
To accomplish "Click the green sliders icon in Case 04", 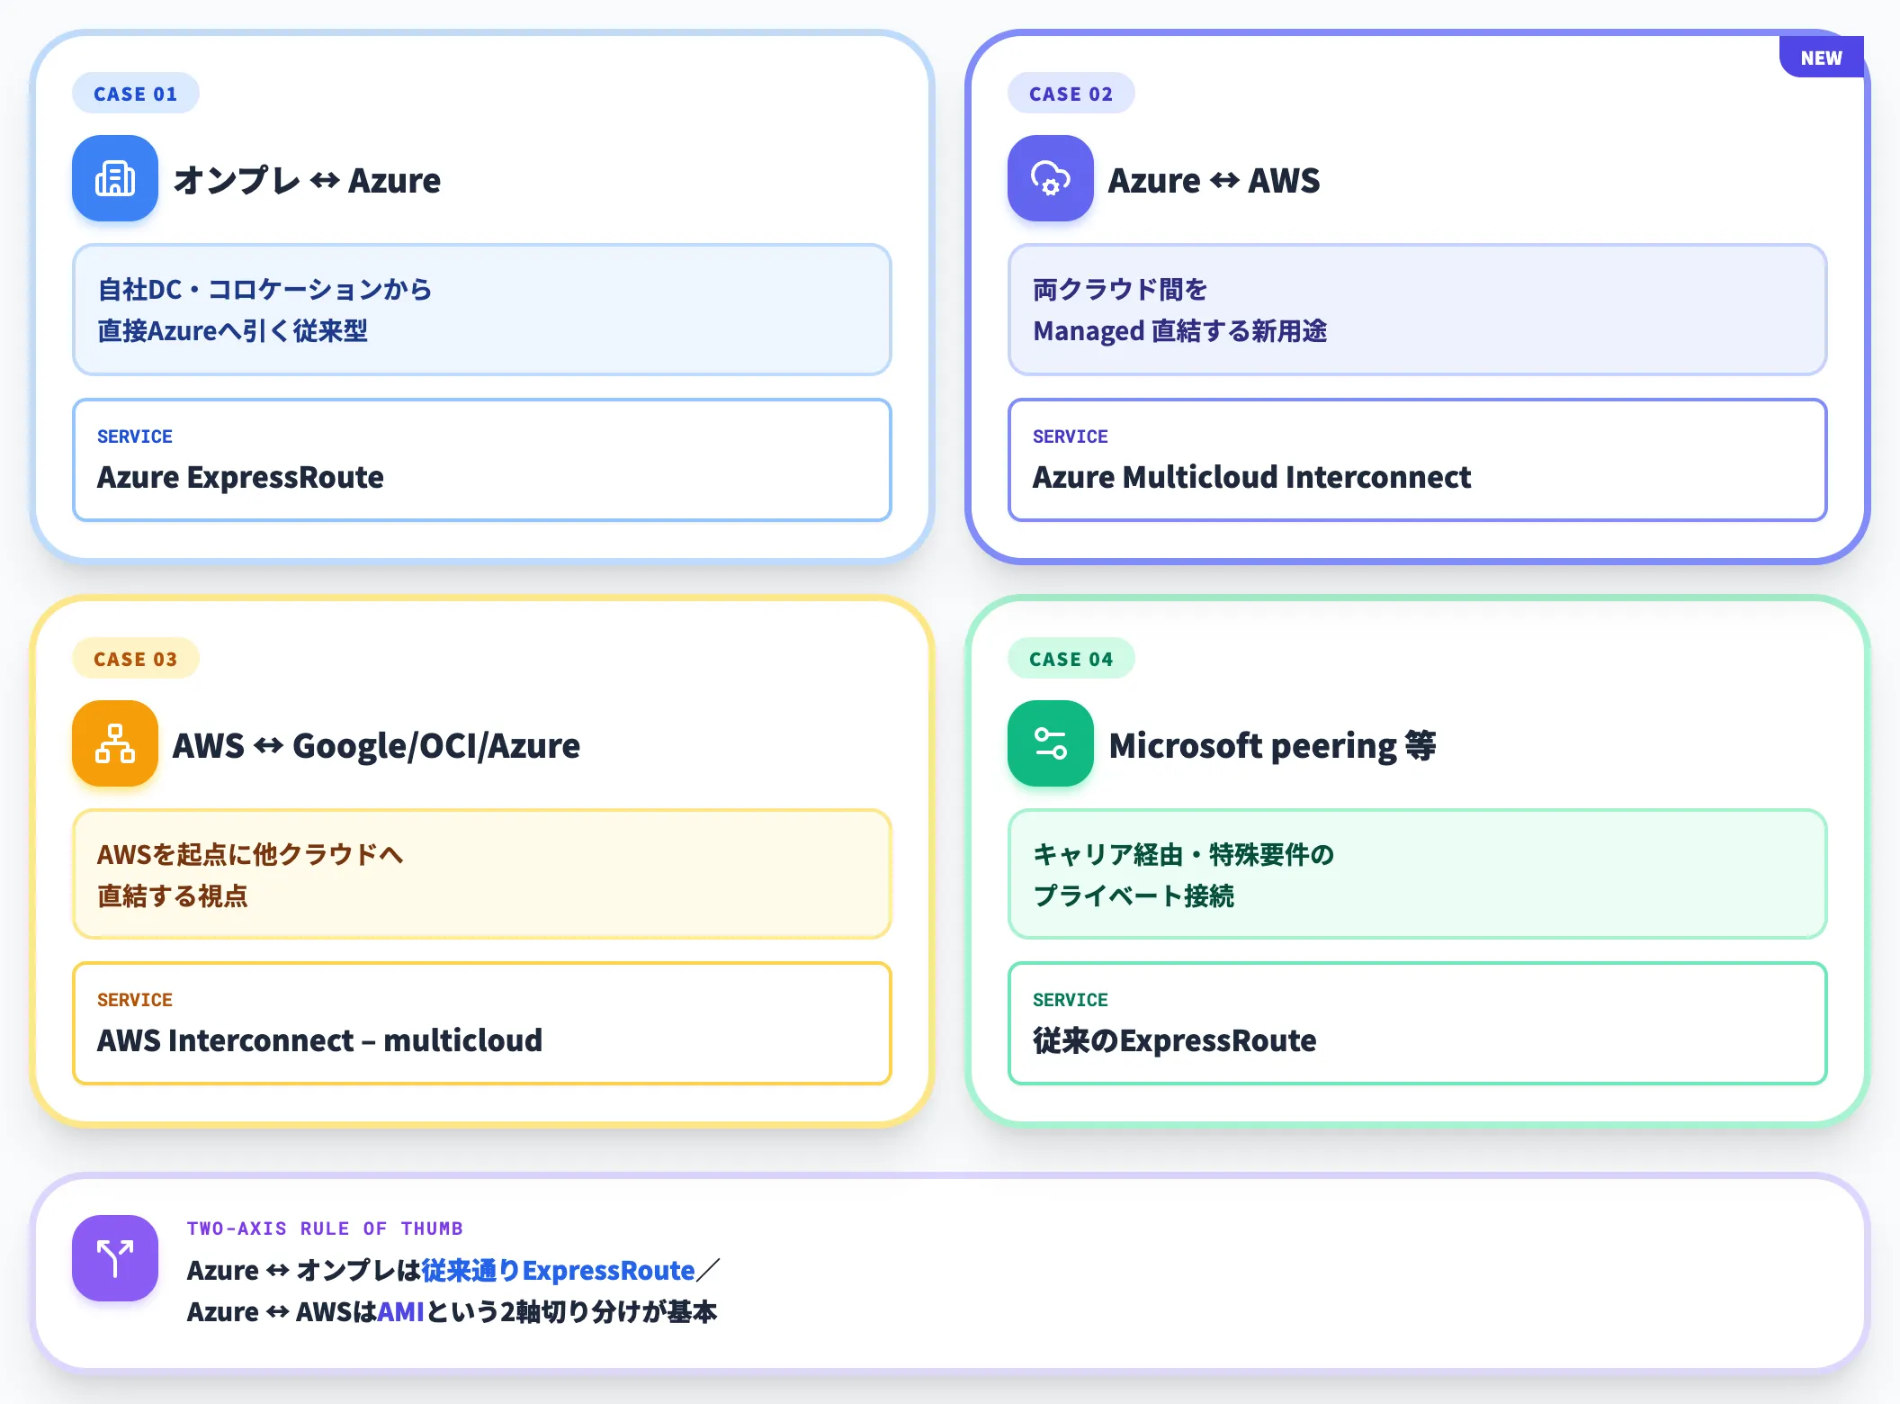I will pyautogui.click(x=1051, y=743).
